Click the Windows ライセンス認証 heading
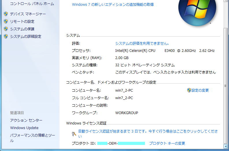 [x=86, y=123]
